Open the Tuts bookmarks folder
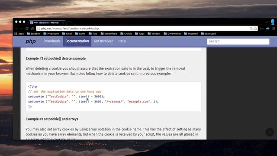 [x=93, y=34]
